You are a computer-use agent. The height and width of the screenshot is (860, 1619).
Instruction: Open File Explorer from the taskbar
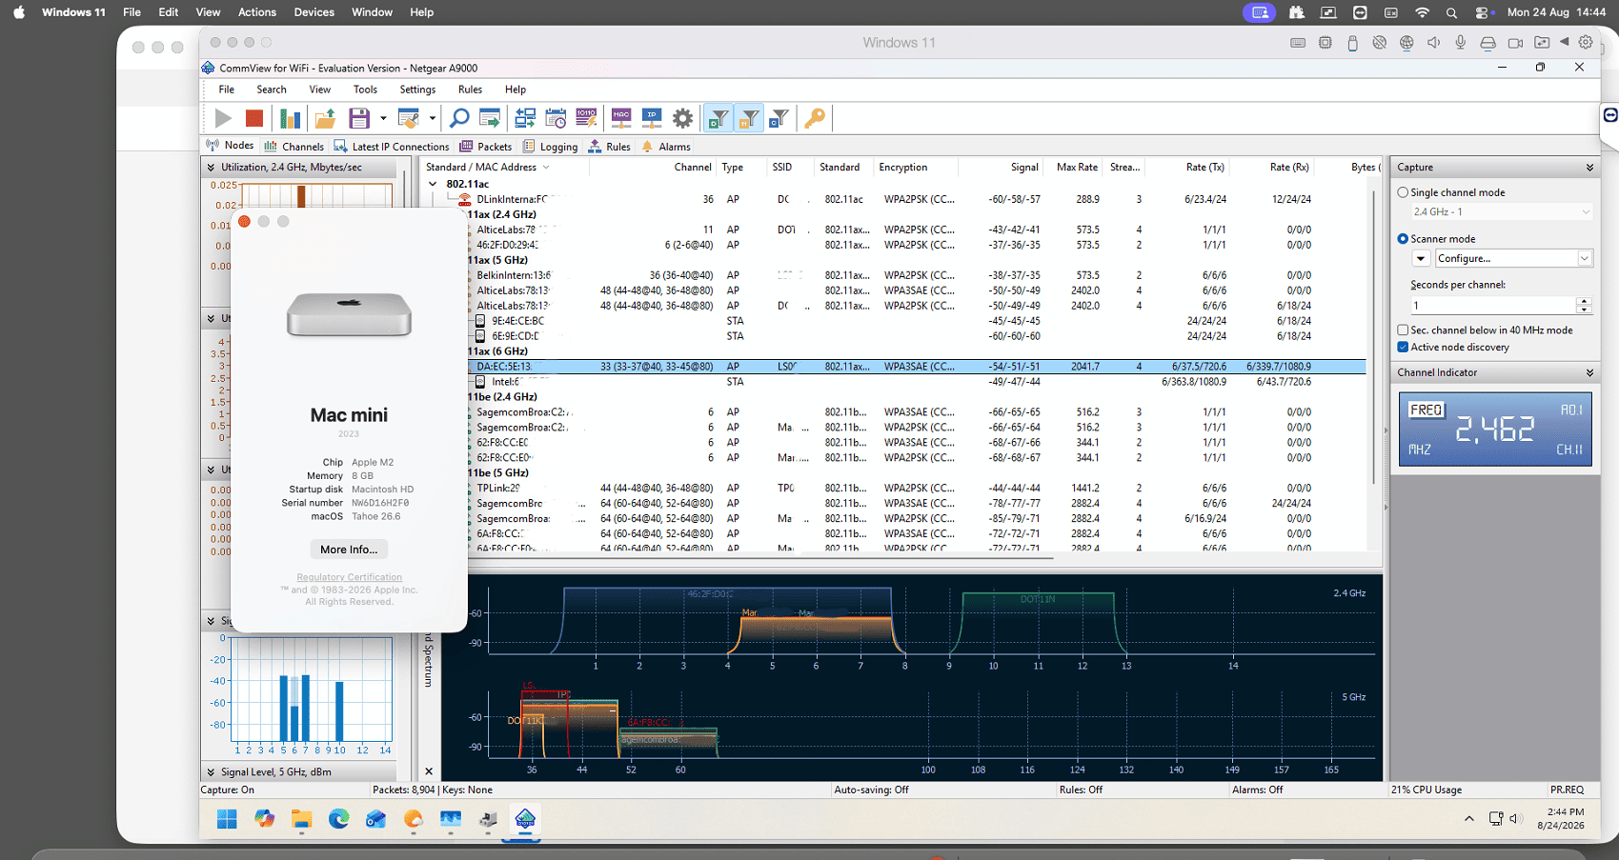302,820
